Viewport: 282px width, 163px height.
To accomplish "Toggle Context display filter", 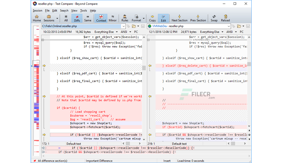I will pos(101,18).
